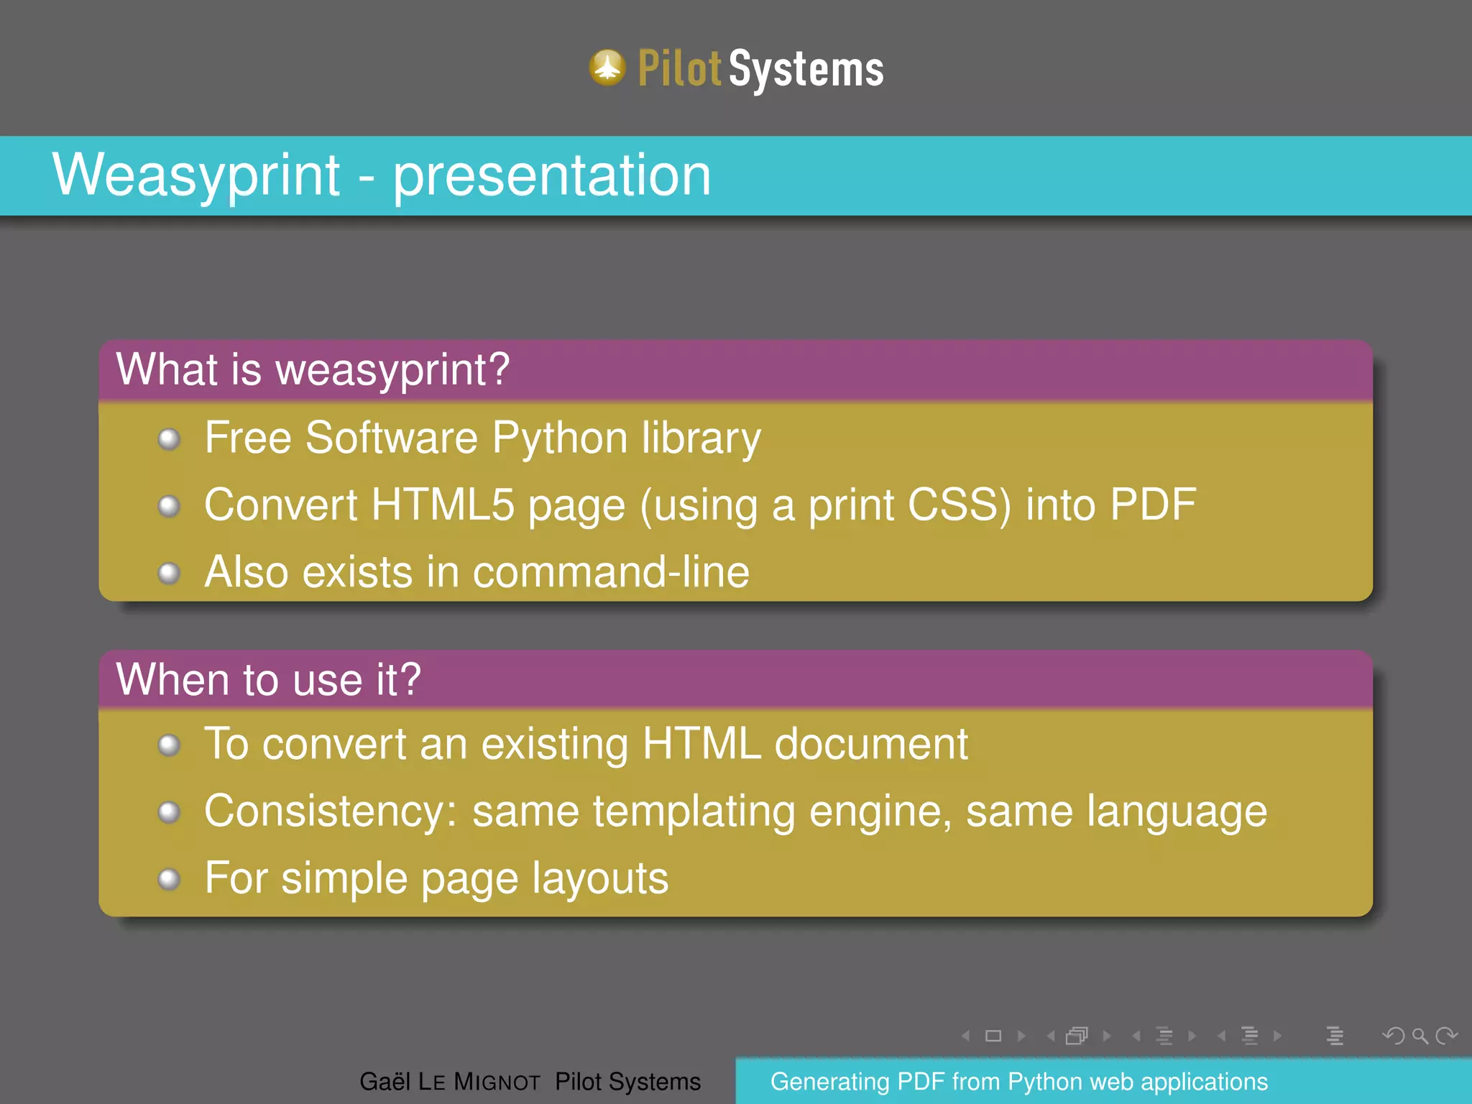Click the slide title 'Weasyprint - presentation'
This screenshot has width=1472, height=1104.
[x=382, y=175]
